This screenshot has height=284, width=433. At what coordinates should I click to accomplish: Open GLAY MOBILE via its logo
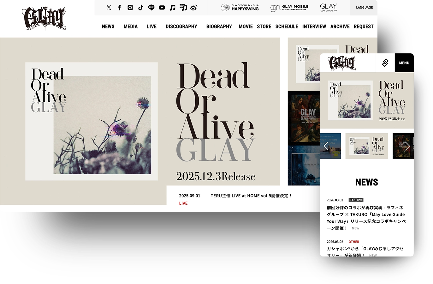289,8
